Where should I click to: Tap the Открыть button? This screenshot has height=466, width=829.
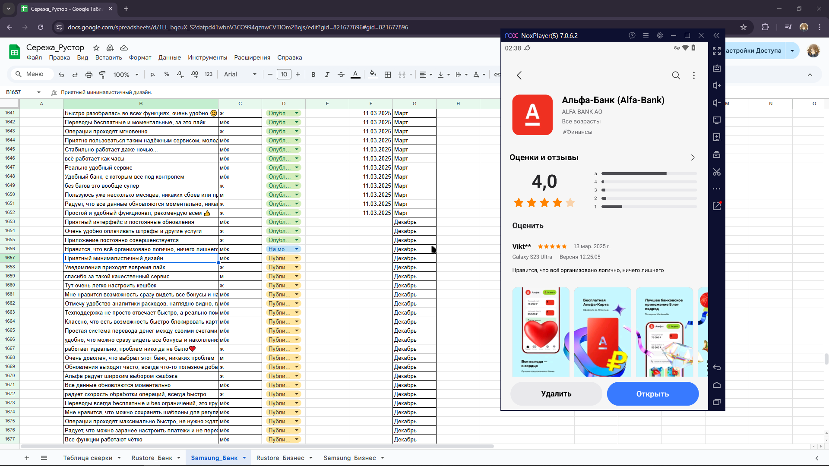tap(653, 394)
